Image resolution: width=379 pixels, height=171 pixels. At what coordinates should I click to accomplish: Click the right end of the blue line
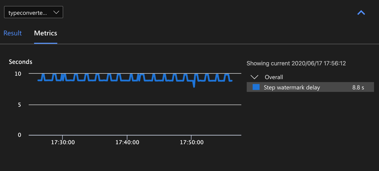tap(231, 80)
